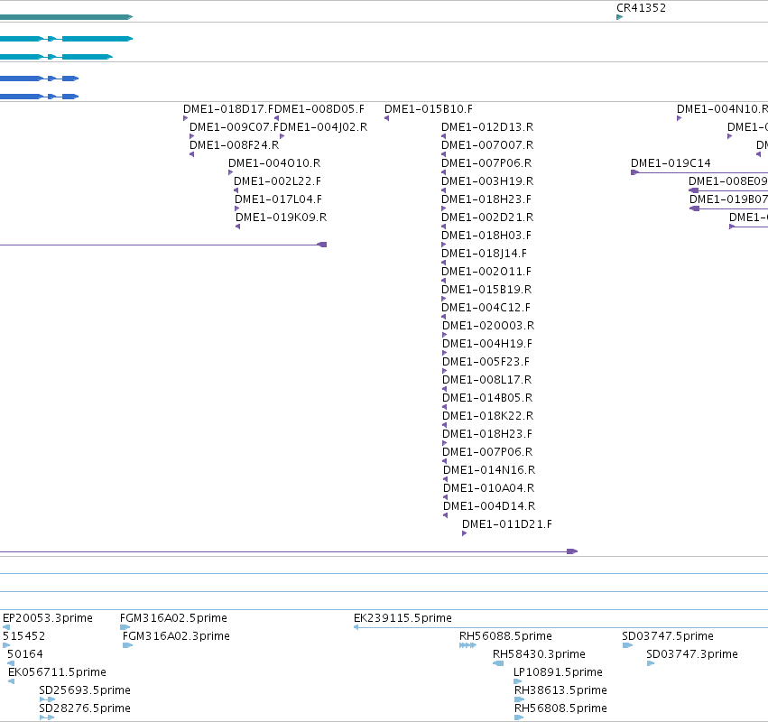Click arrow glyph under DME1-015B10.F
The width and height of the screenshot is (768, 722).
tap(386, 118)
